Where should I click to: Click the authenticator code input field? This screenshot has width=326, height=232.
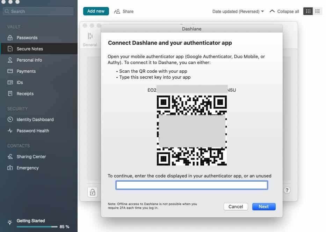click(192, 185)
